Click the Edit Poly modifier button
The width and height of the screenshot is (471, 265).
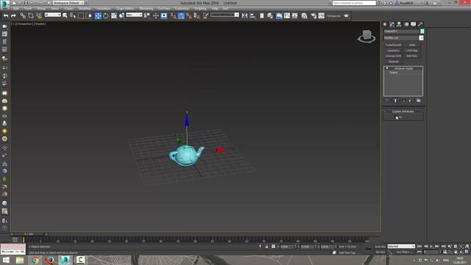412,56
